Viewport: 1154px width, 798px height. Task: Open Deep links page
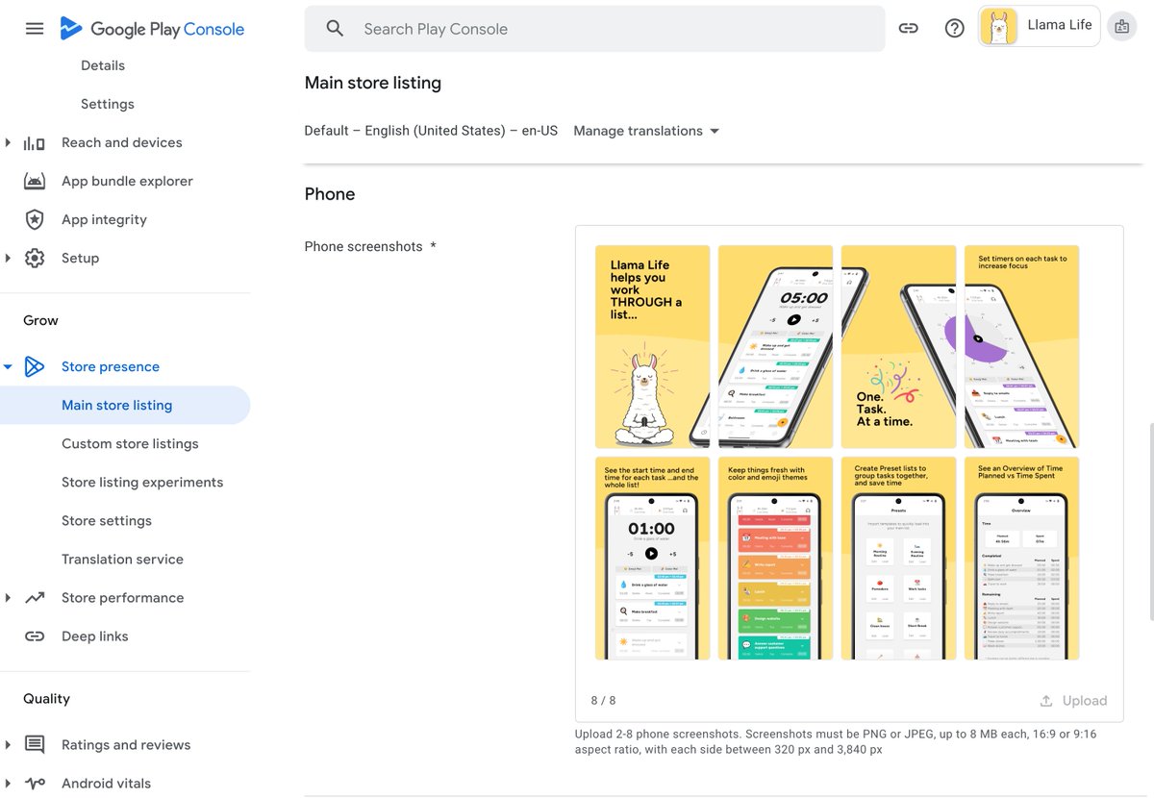(x=94, y=636)
